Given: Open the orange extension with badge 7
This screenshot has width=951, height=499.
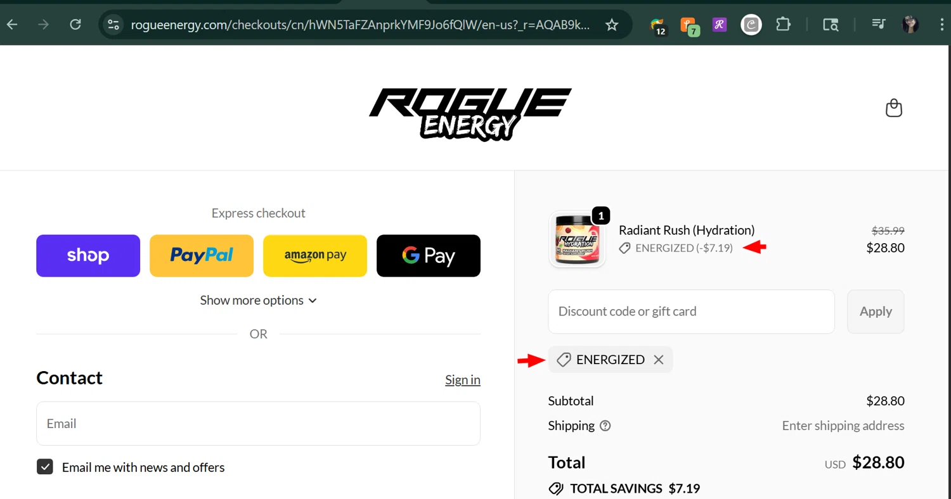Looking at the screenshot, I should (689, 25).
